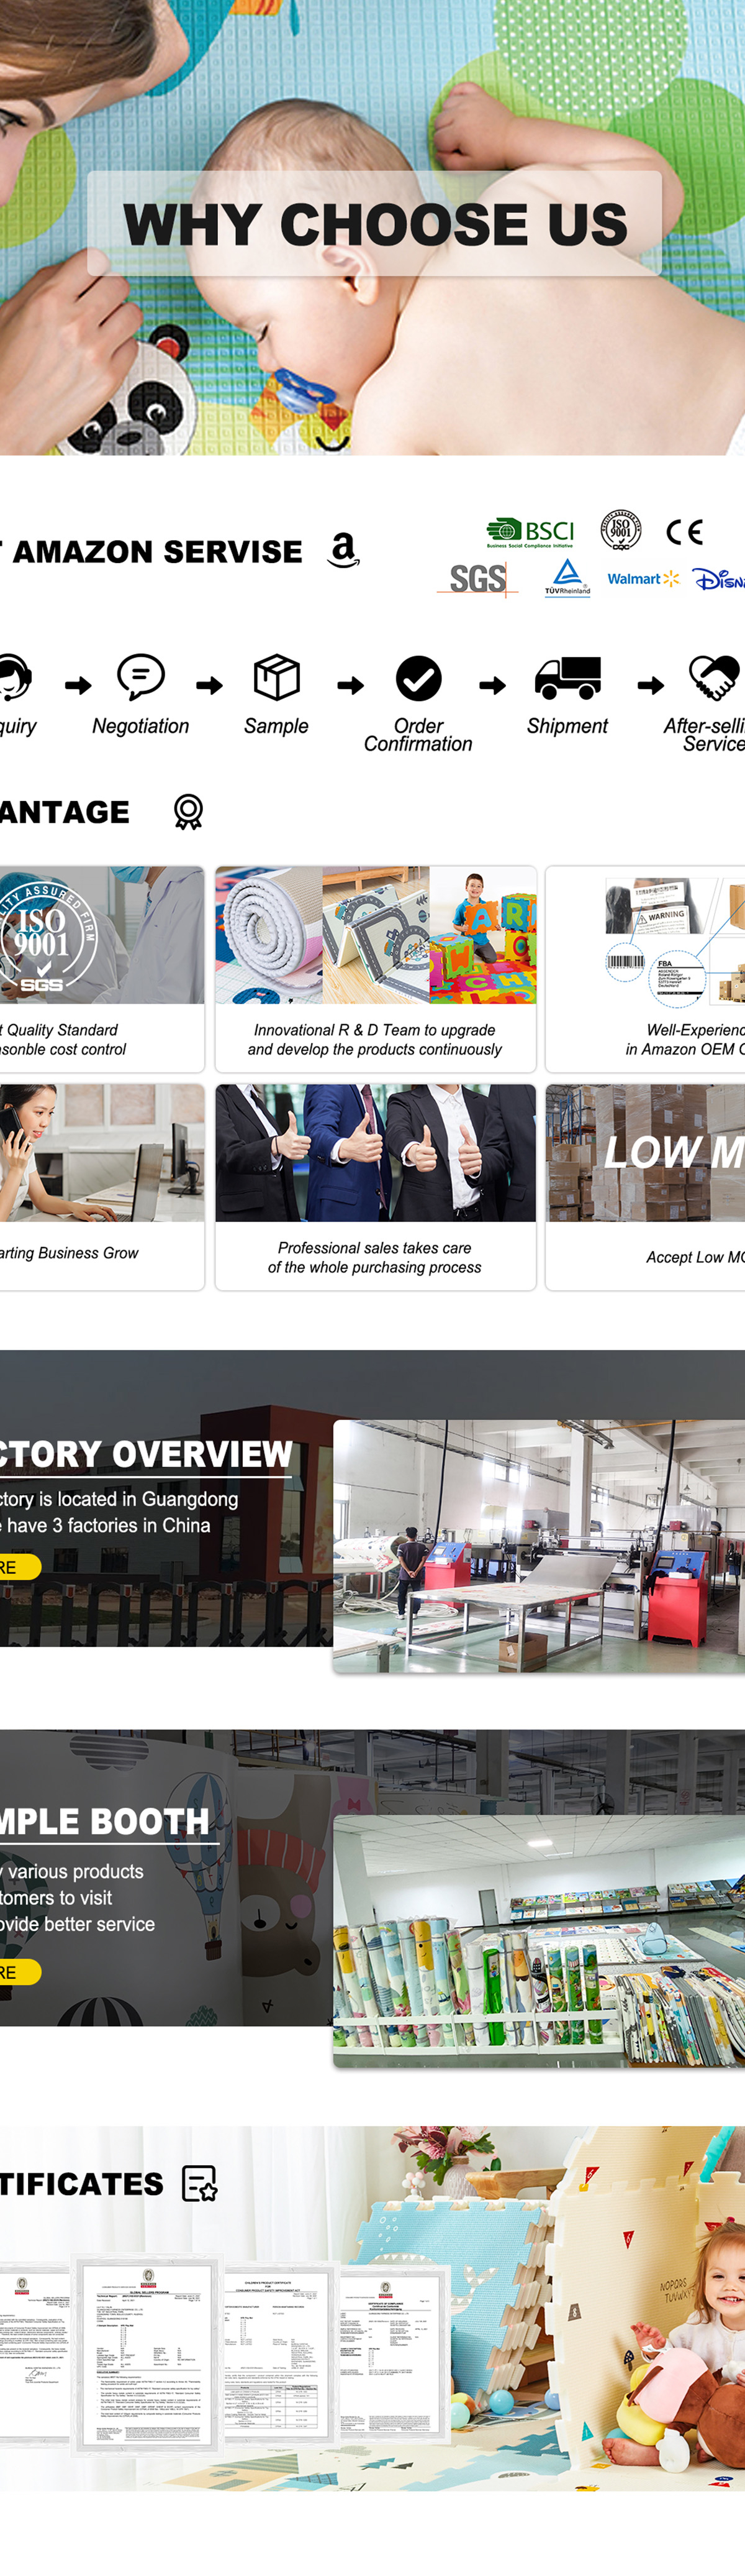
Task: Click the Negotiation speech bubble icon
Action: [141, 677]
